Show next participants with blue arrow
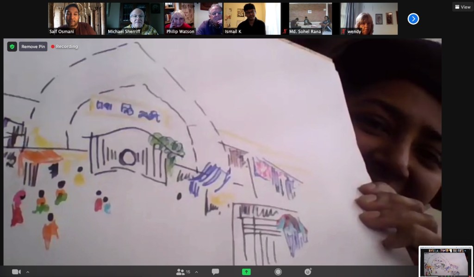Viewport: 474px width, 277px height. coord(413,19)
